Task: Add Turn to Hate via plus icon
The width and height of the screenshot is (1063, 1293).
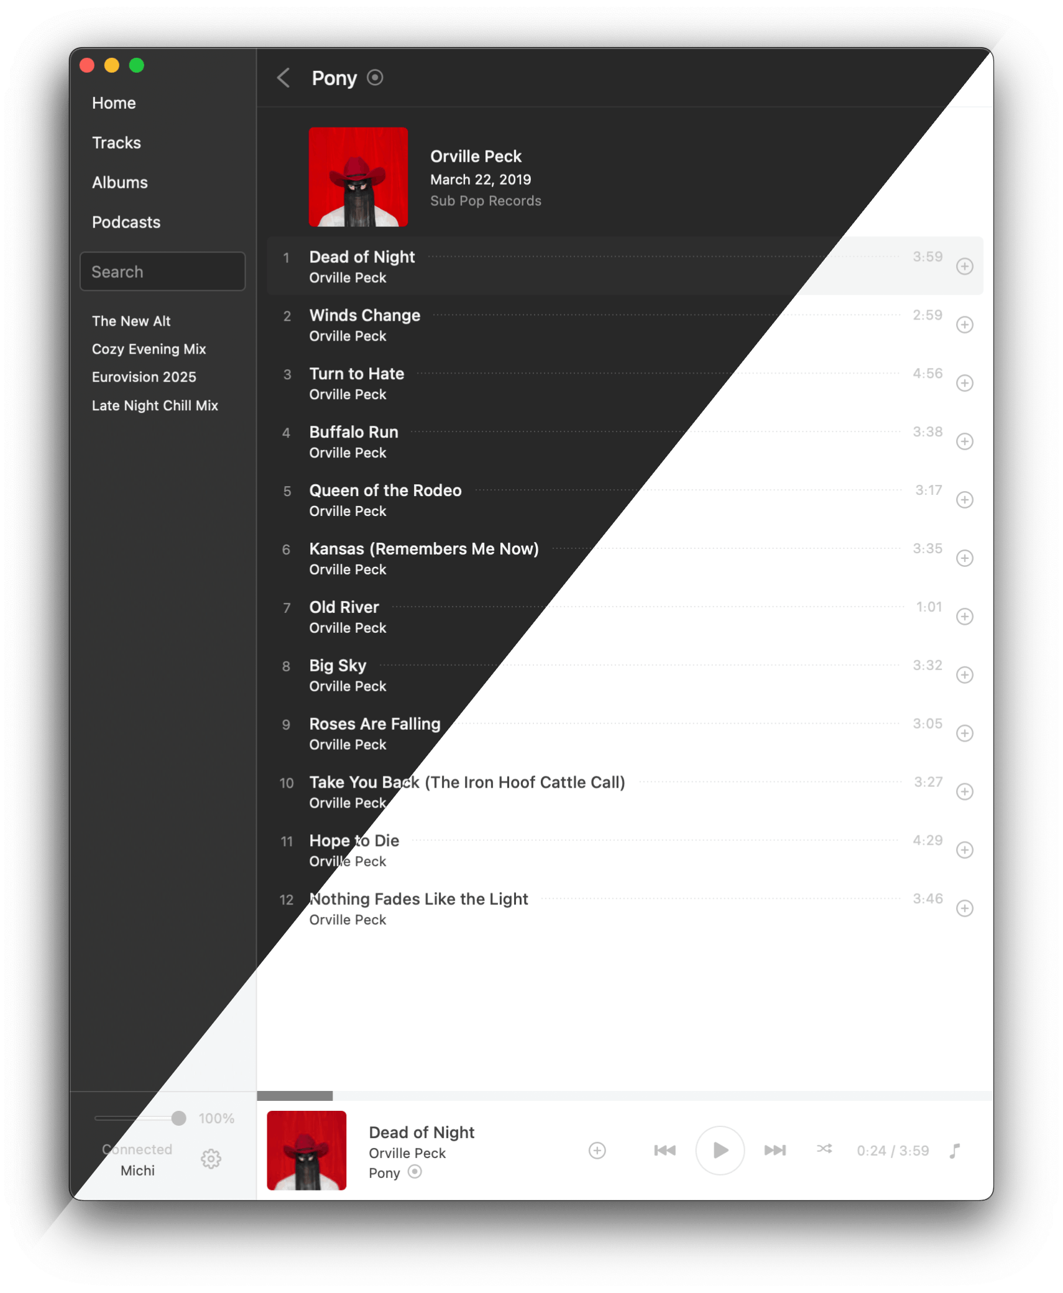Action: click(964, 383)
